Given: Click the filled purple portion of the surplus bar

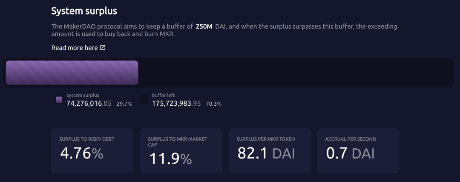Looking at the screenshot, I should 72,72.
